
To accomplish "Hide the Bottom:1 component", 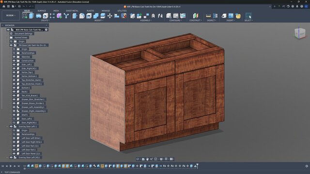I will [14, 88].
